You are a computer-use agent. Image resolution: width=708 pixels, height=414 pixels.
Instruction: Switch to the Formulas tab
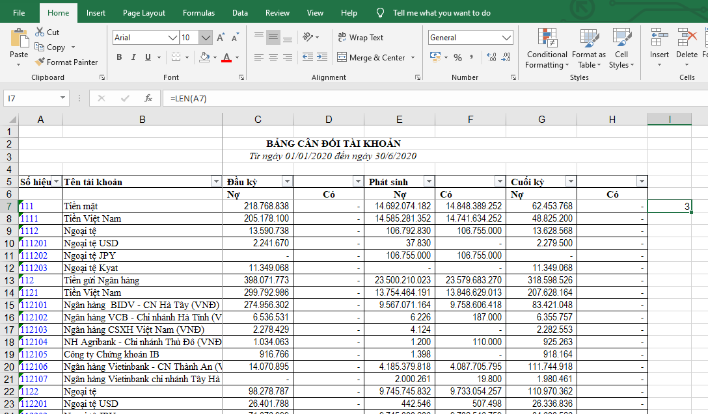click(198, 13)
